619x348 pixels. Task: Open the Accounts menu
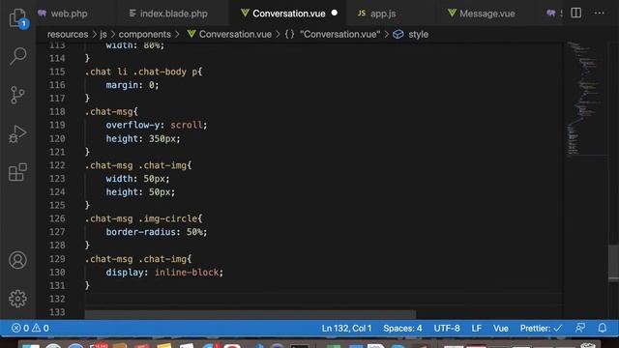[x=17, y=260]
